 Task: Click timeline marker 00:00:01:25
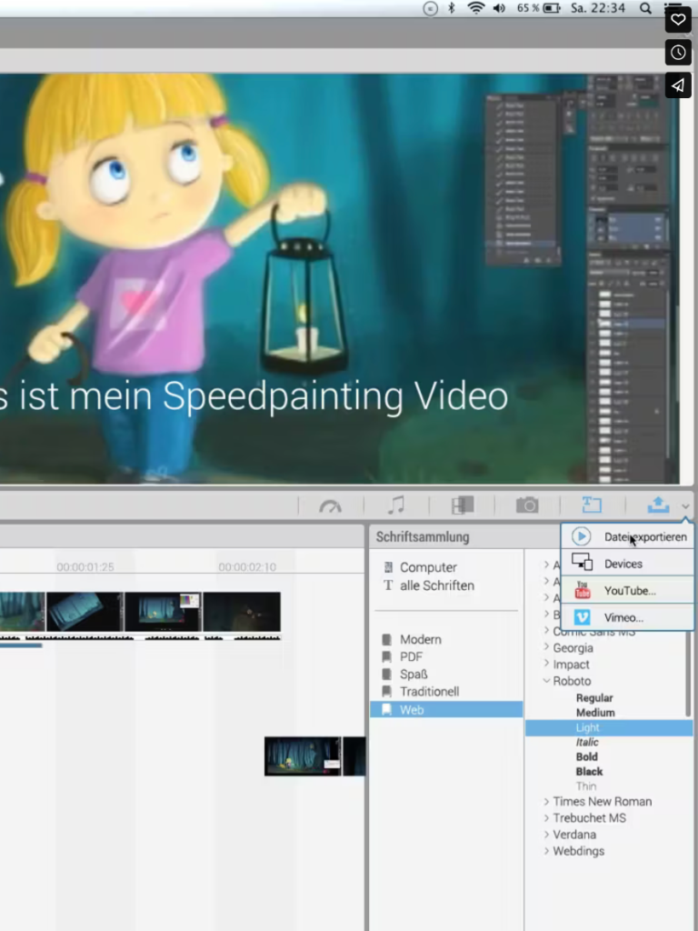pos(85,567)
